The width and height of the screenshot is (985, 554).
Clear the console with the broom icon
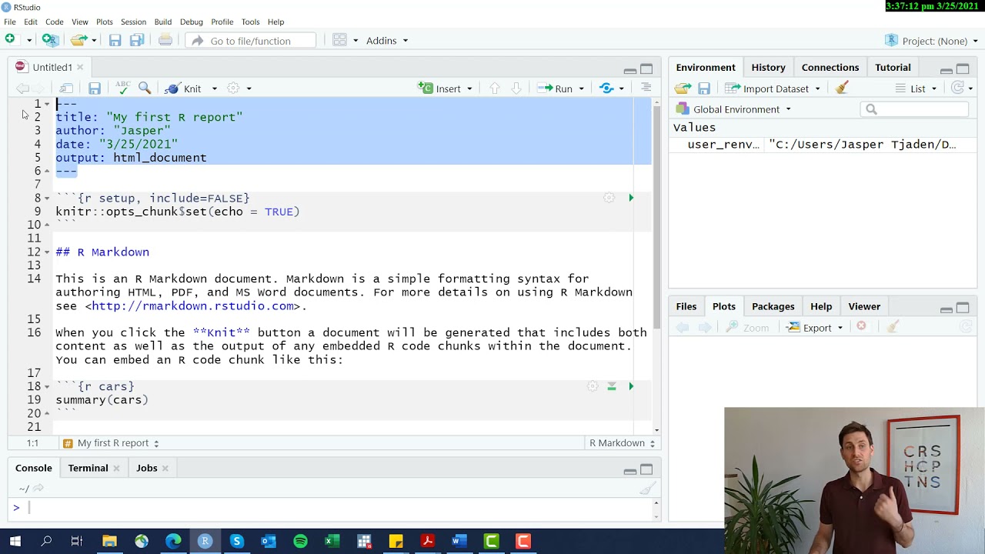click(x=648, y=488)
